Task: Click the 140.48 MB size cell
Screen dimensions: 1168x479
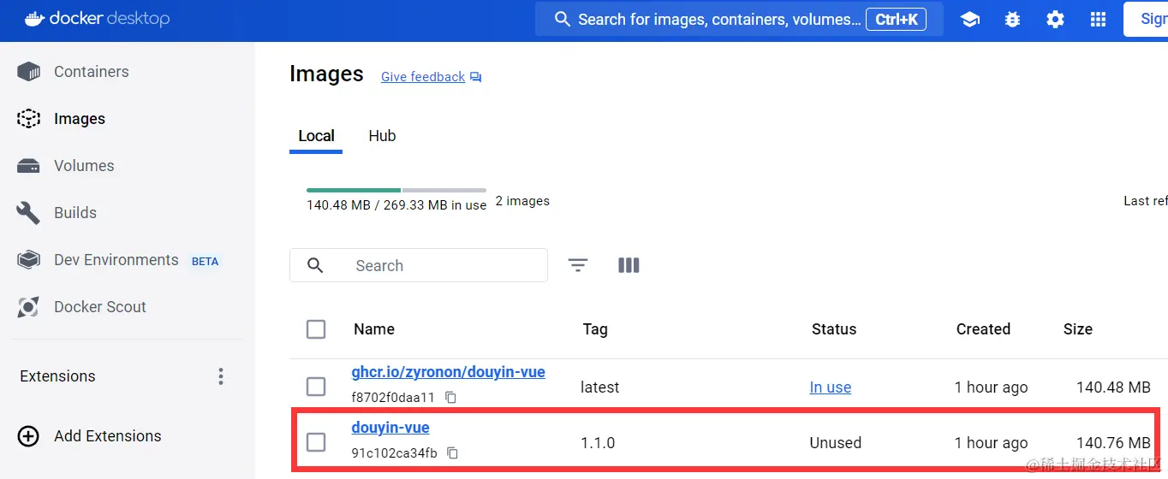Action: [1113, 387]
